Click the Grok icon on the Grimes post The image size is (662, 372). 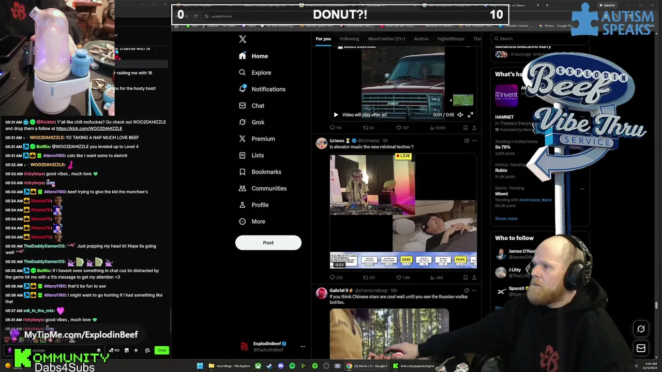pyautogui.click(x=467, y=141)
